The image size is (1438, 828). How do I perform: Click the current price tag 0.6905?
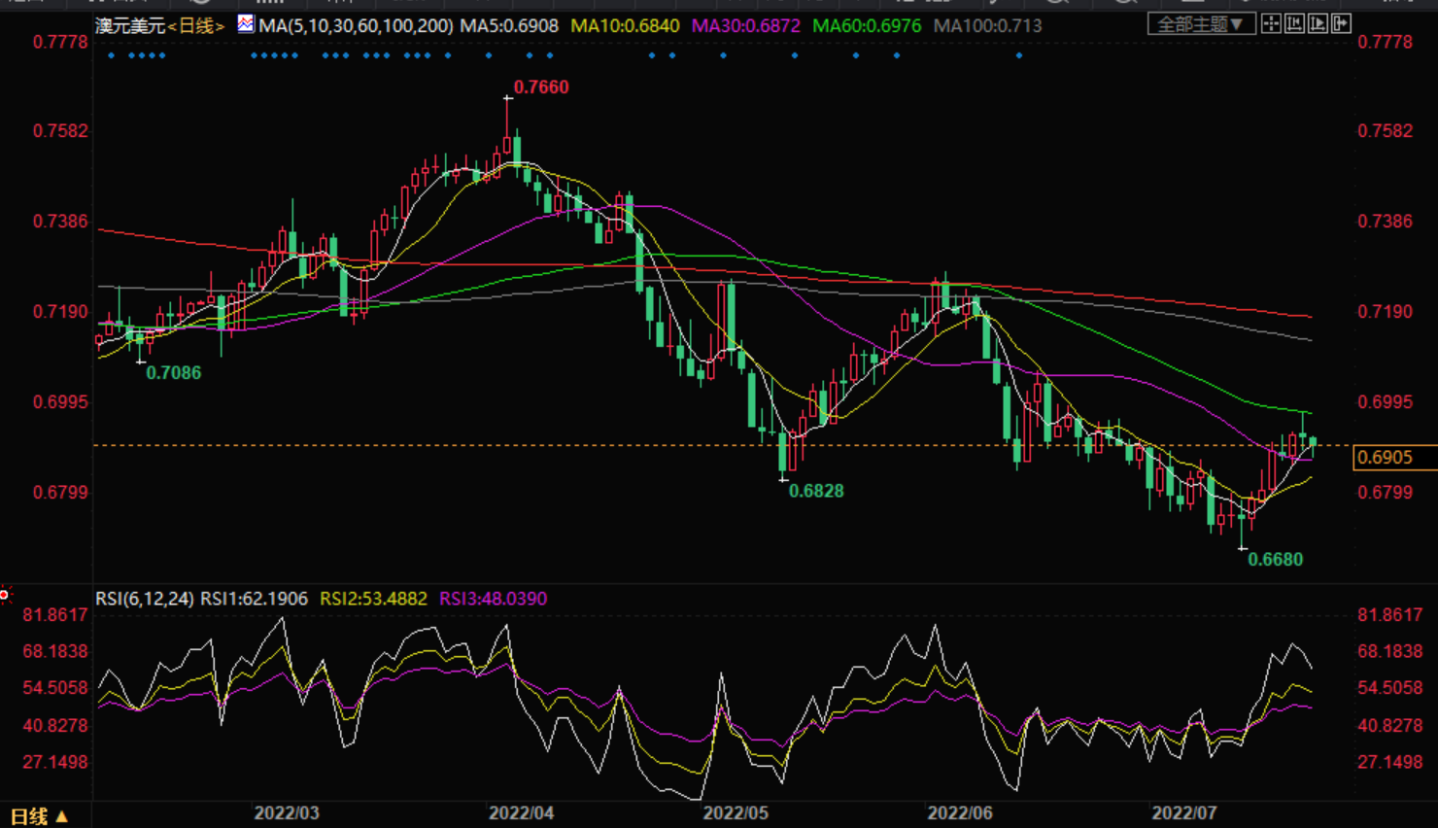tap(1386, 457)
